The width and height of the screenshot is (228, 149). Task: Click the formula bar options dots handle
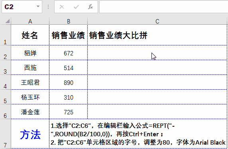point(48,7)
